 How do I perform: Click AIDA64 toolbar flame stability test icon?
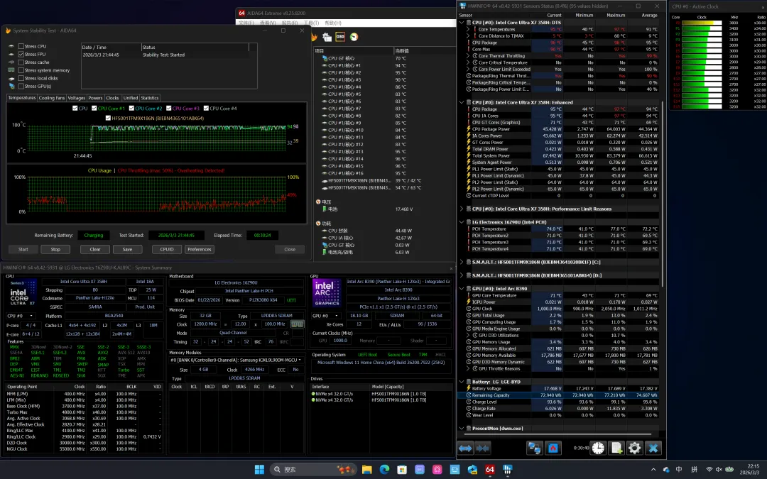tap(314, 37)
